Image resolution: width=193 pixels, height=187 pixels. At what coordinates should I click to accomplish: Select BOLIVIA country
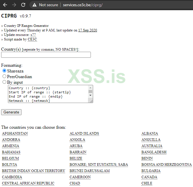pyautogui.click(x=9, y=165)
